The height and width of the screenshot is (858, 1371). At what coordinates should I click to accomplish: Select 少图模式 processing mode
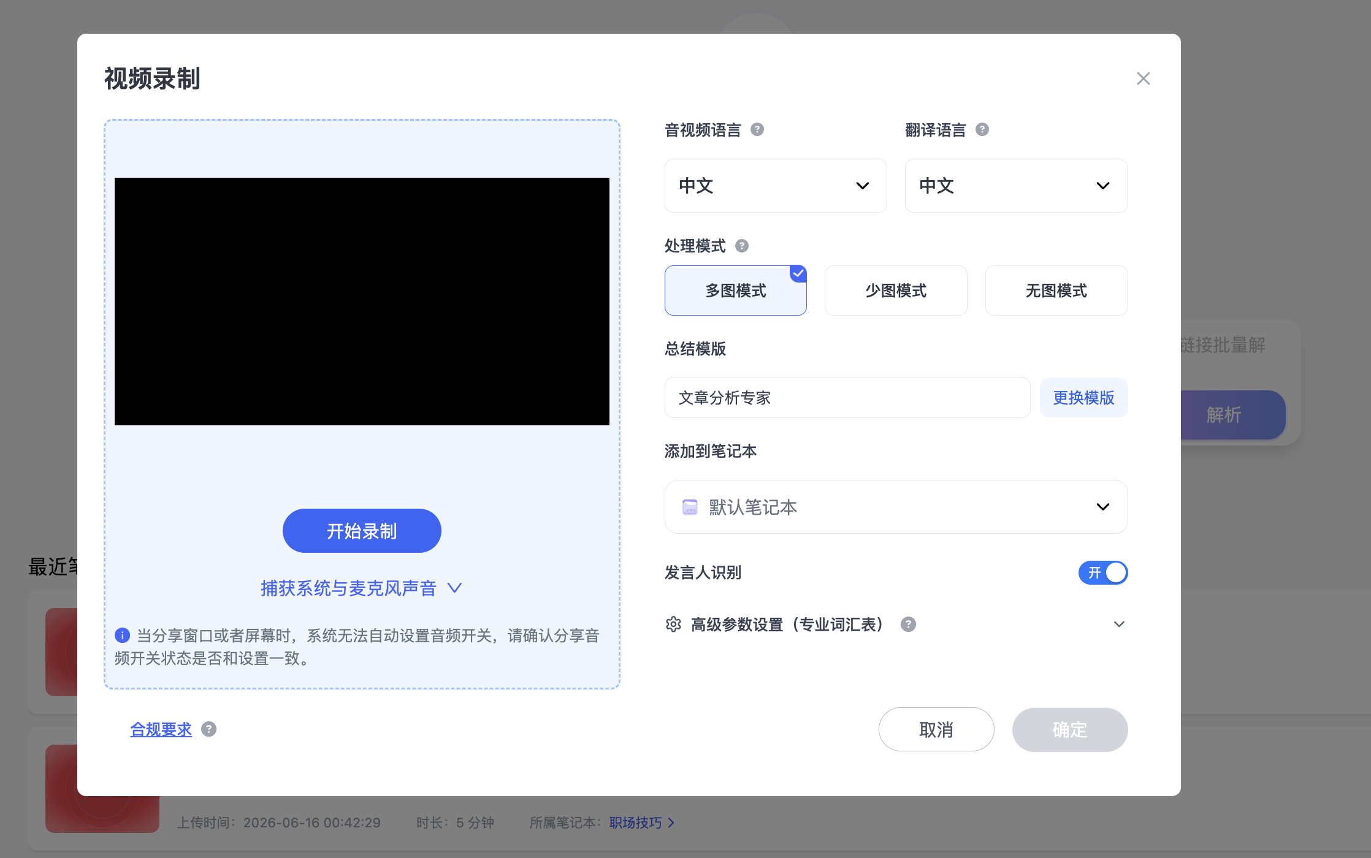pyautogui.click(x=896, y=290)
